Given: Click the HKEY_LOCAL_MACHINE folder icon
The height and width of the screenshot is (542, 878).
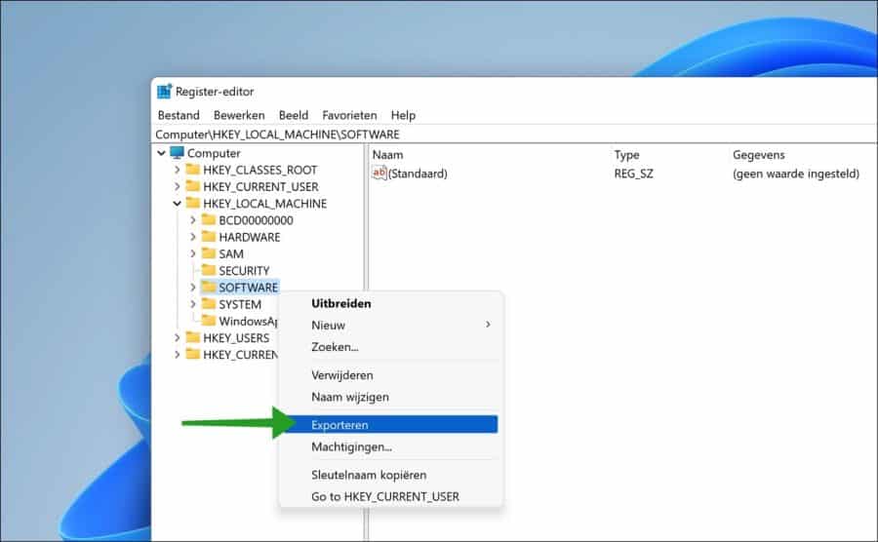Looking at the screenshot, I should point(192,203).
